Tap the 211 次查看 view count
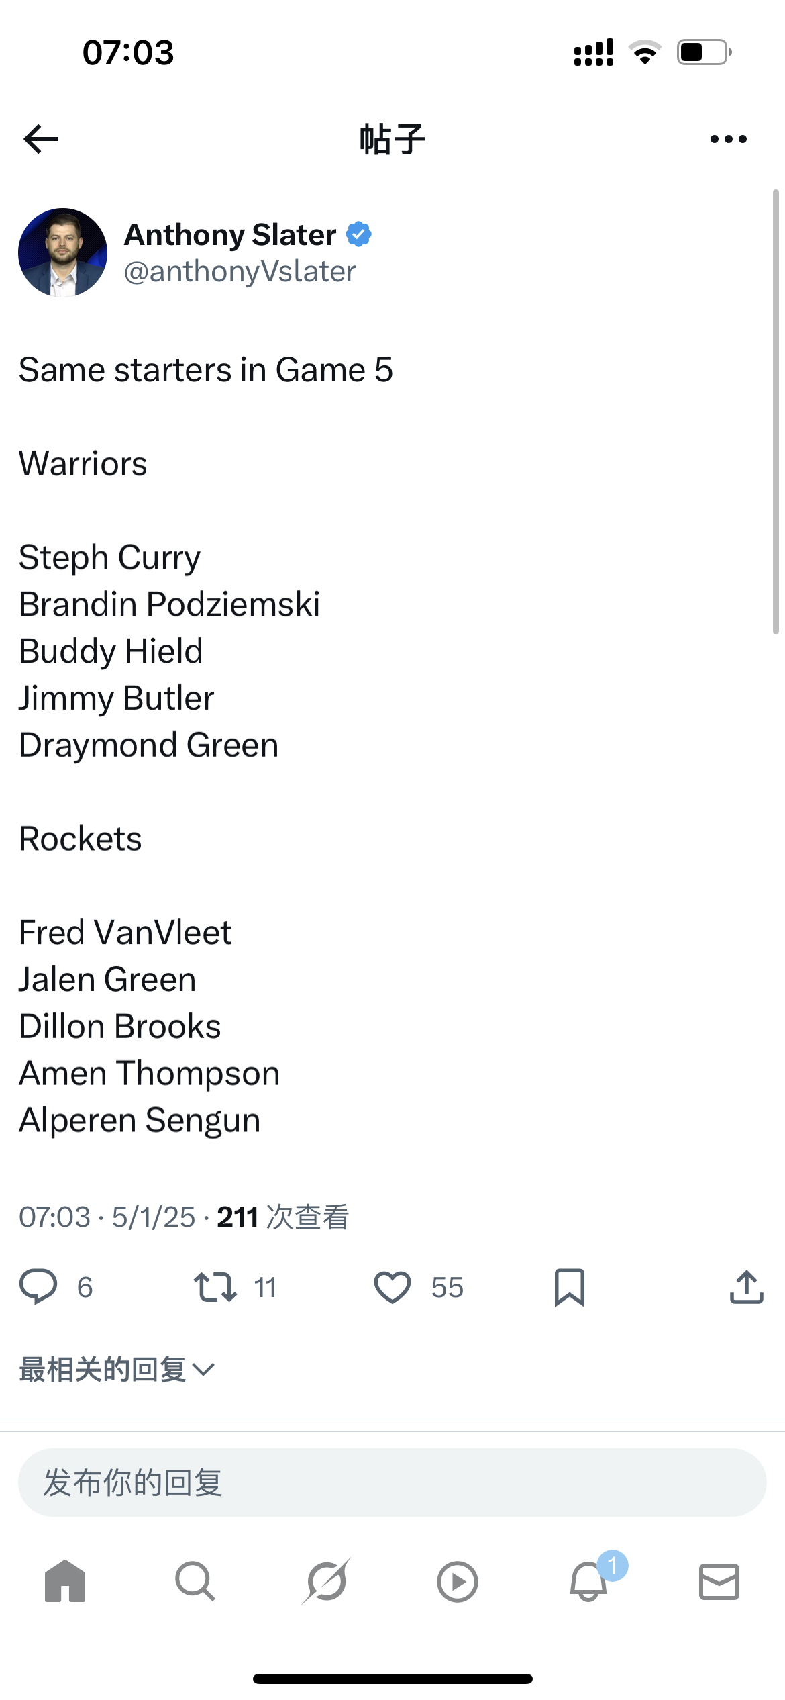This screenshot has height=1700, width=785. (282, 1217)
